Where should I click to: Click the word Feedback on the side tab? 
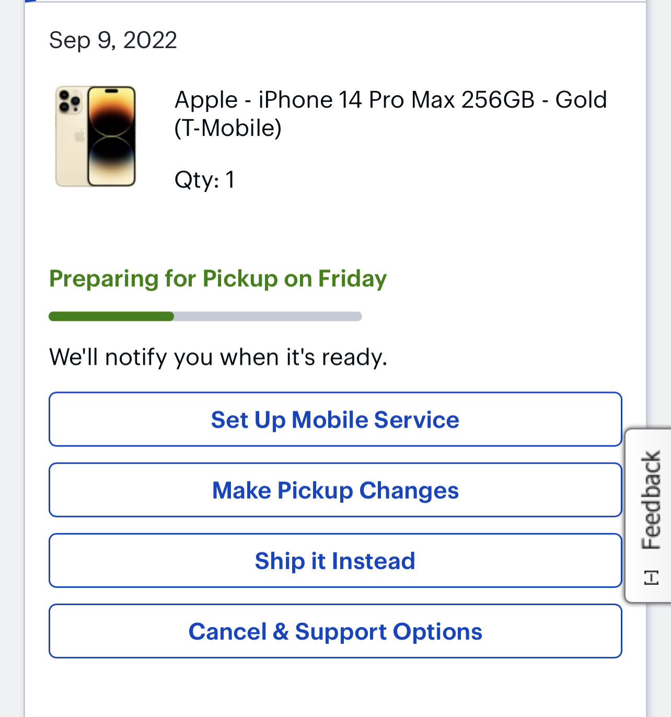[651, 501]
